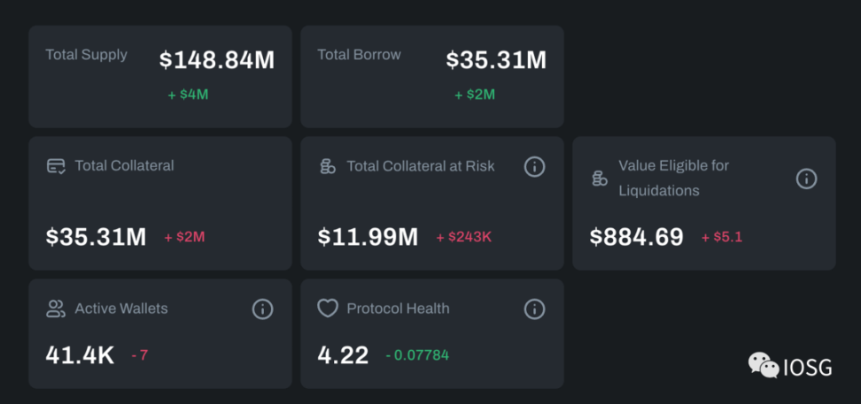Click the $884.69 liquidation value
Screen dimensions: 861x404
click(x=636, y=237)
